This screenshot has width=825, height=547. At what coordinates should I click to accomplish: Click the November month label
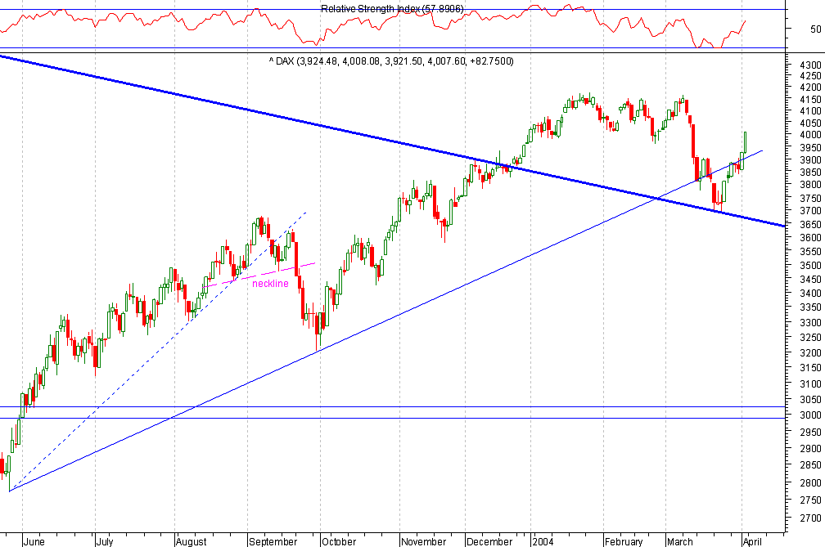424,542
